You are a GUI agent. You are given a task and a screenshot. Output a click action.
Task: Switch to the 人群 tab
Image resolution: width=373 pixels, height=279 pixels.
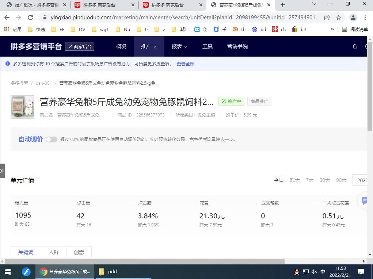click(x=54, y=252)
